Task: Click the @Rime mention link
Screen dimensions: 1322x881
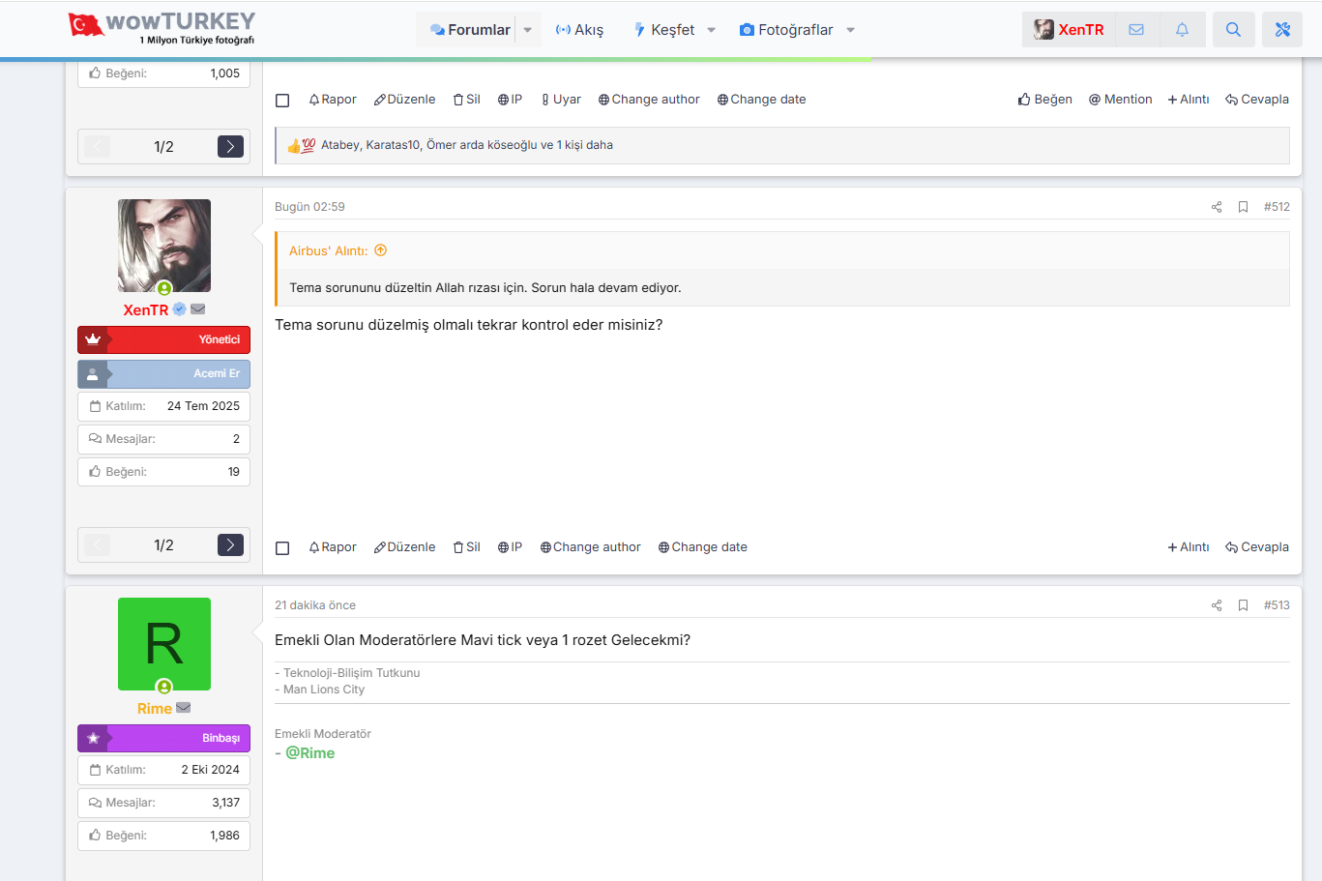Action: pyautogui.click(x=309, y=753)
